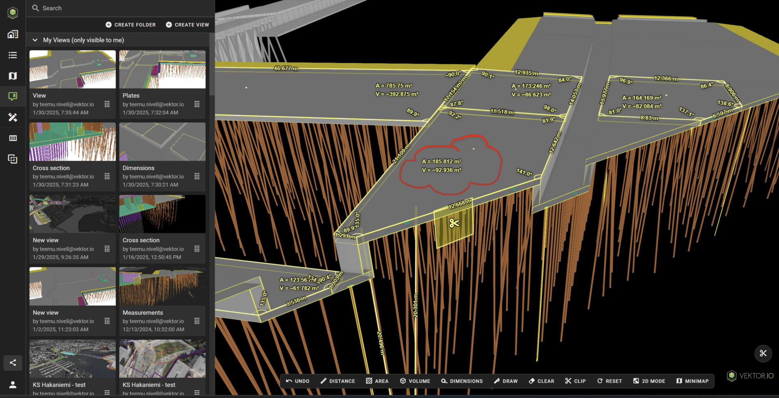Click the Create View button

pyautogui.click(x=187, y=25)
